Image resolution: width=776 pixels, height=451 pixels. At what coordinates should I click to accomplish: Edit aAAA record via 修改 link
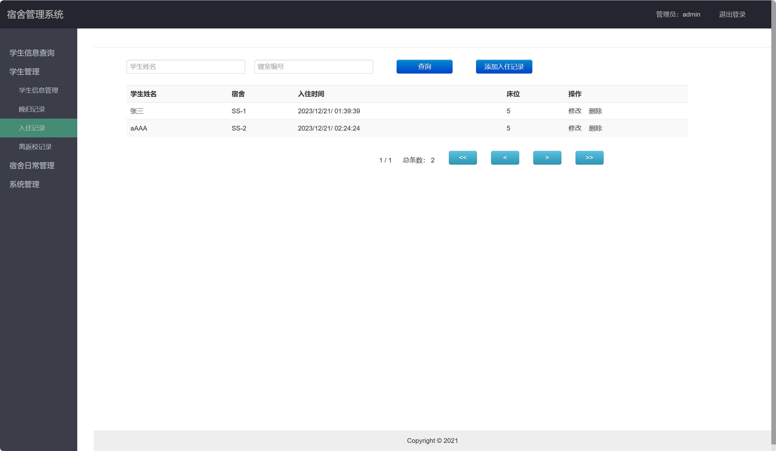pos(575,128)
